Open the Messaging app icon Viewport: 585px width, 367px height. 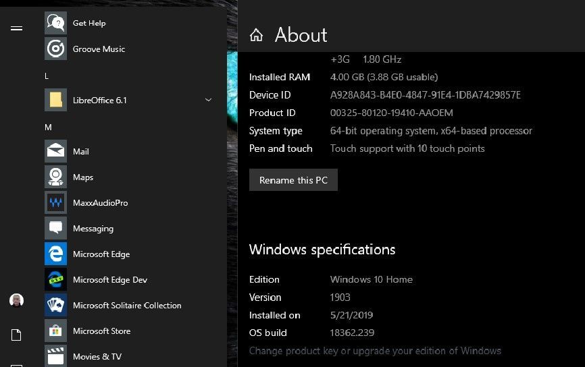click(55, 228)
